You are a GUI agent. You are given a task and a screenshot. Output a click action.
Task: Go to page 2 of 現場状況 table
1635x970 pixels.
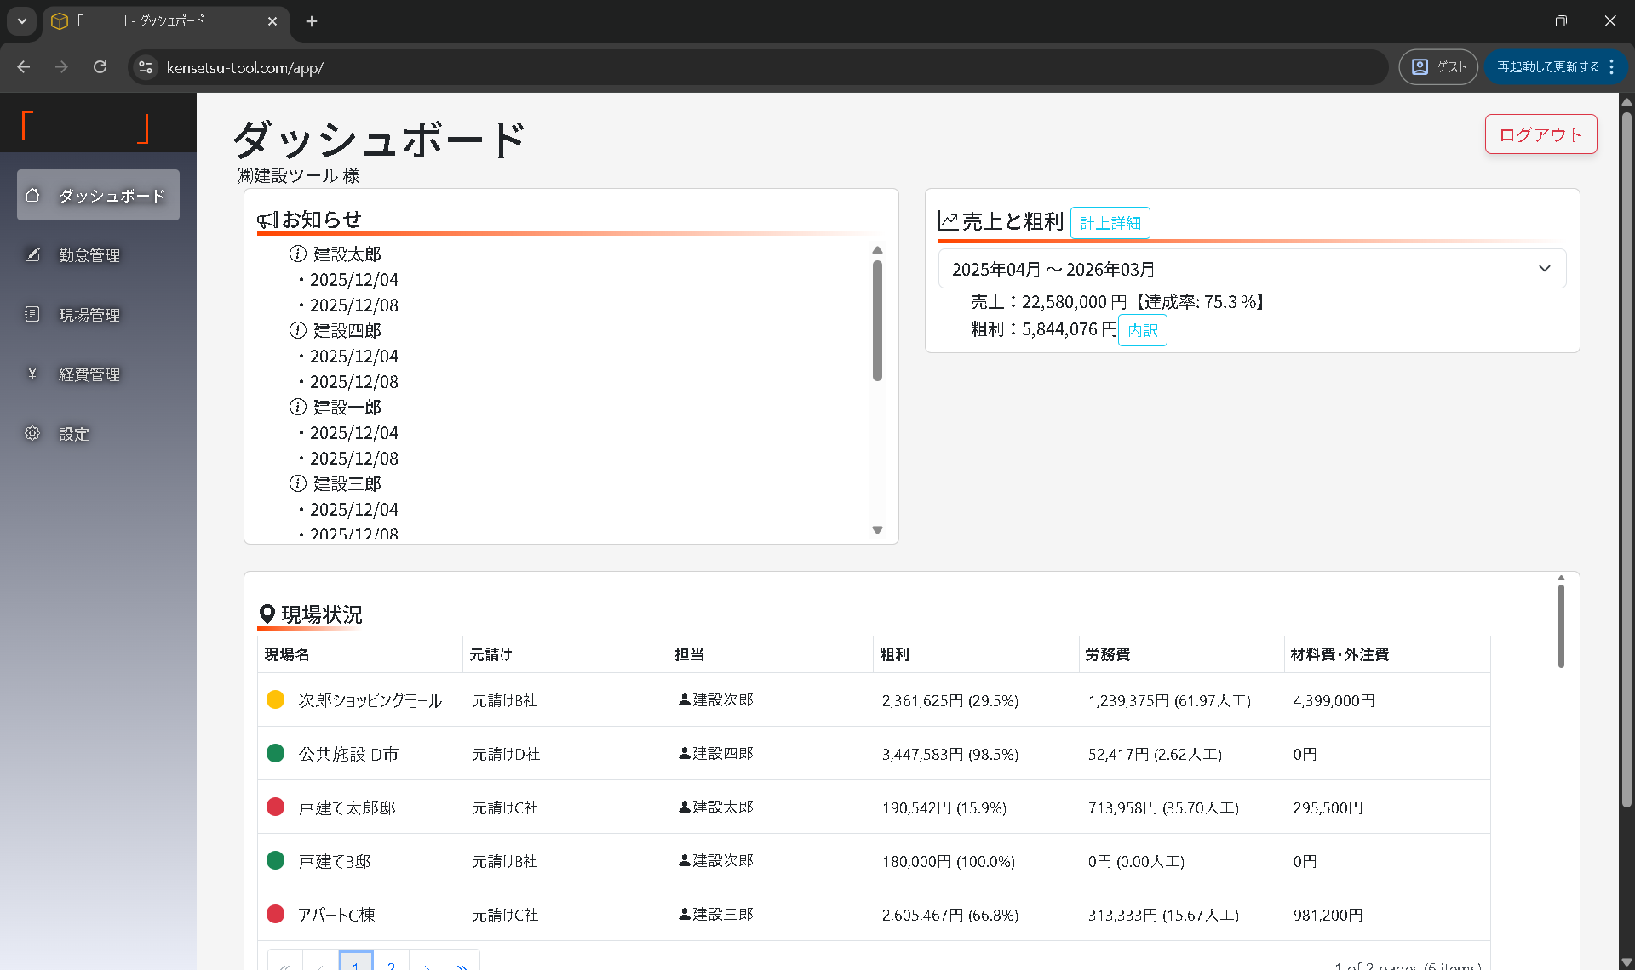[x=392, y=962]
